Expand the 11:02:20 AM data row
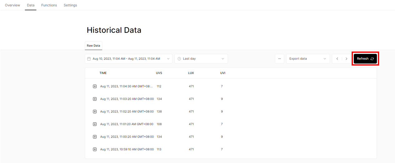This screenshot has height=163, width=395. click(95, 111)
